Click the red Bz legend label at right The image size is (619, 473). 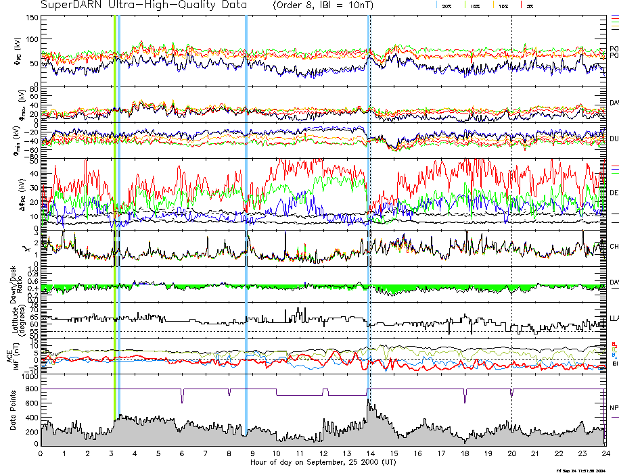tap(614, 343)
